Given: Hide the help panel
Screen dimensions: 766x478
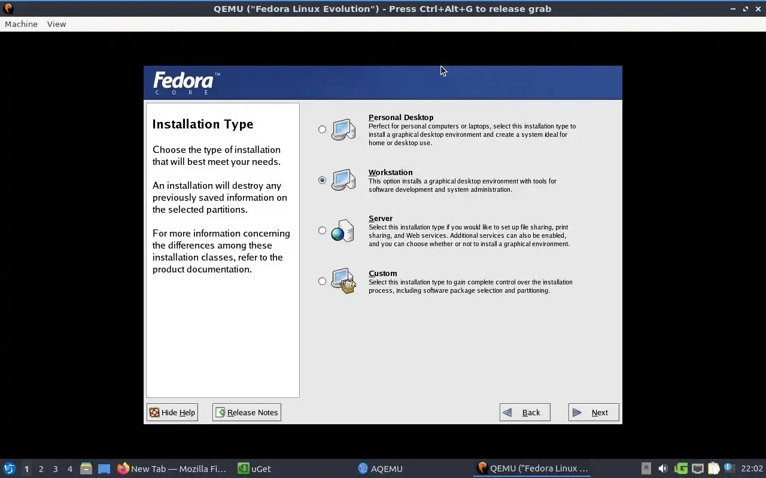Looking at the screenshot, I should (x=172, y=412).
